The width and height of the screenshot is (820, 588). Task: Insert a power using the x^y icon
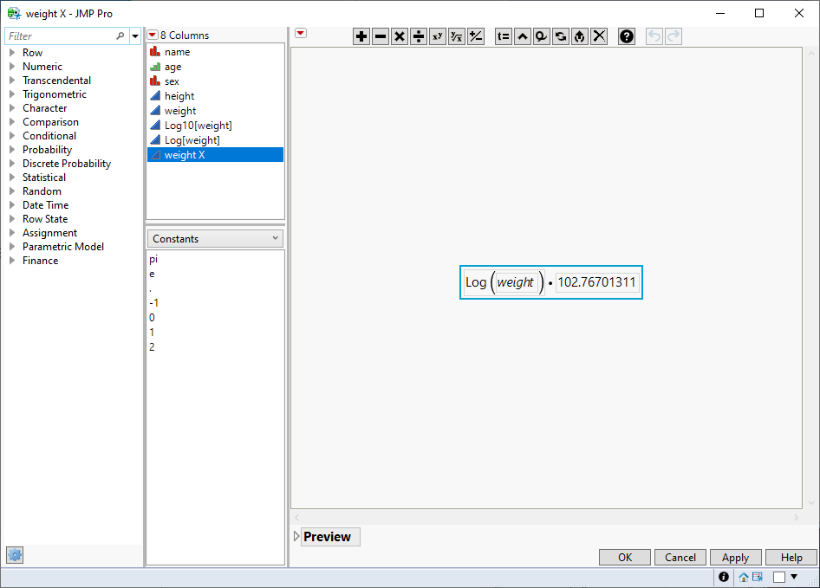(x=437, y=36)
